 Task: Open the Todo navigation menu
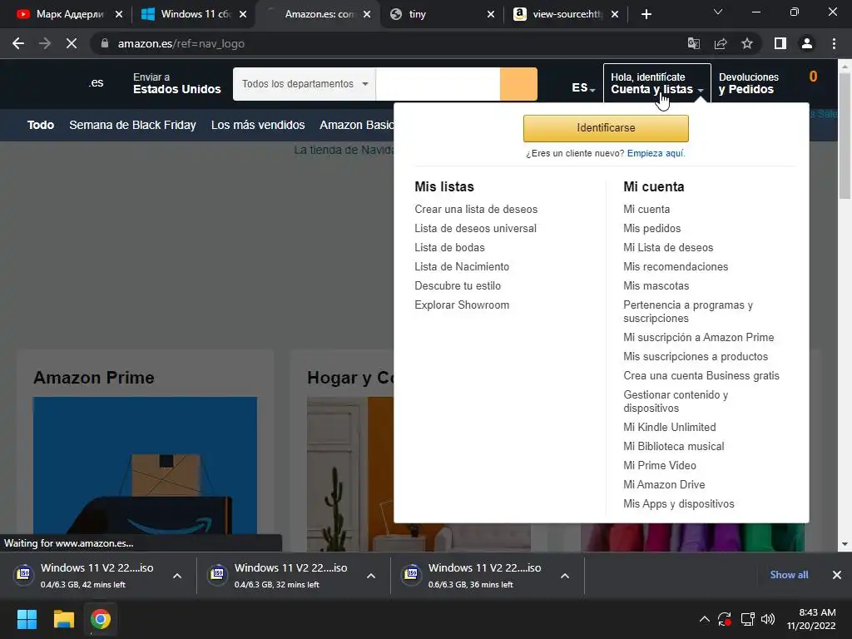[41, 125]
